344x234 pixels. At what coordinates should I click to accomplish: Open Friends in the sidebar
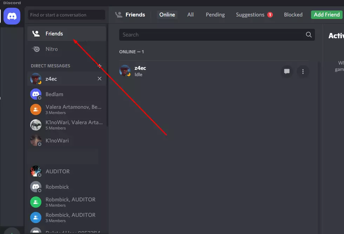coord(67,34)
